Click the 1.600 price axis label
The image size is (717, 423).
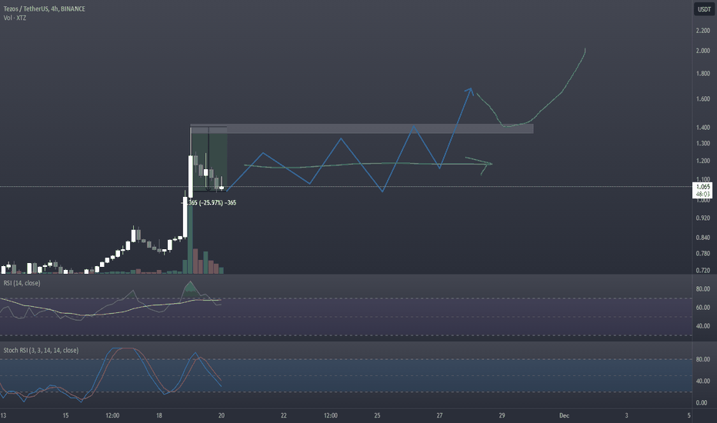click(703, 98)
